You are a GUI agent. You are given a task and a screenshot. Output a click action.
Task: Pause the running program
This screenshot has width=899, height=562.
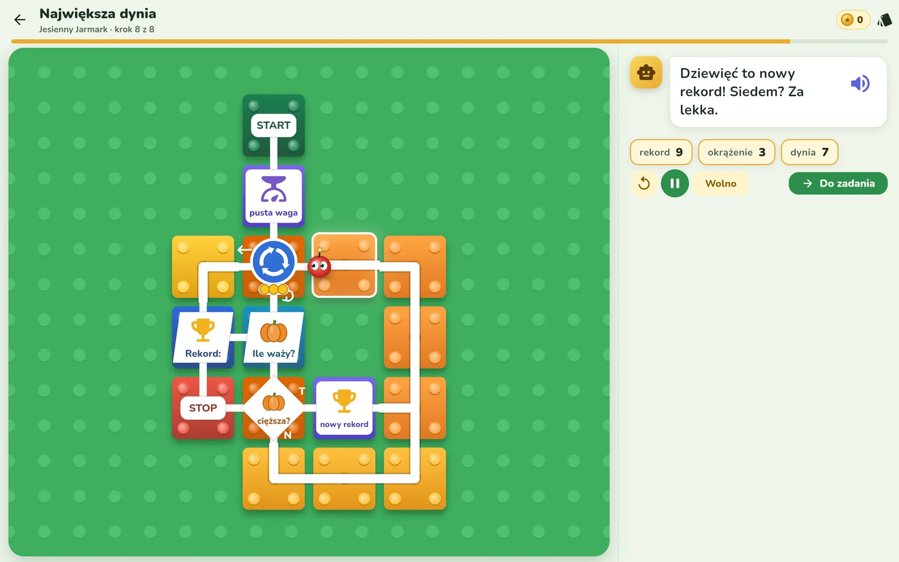point(675,183)
